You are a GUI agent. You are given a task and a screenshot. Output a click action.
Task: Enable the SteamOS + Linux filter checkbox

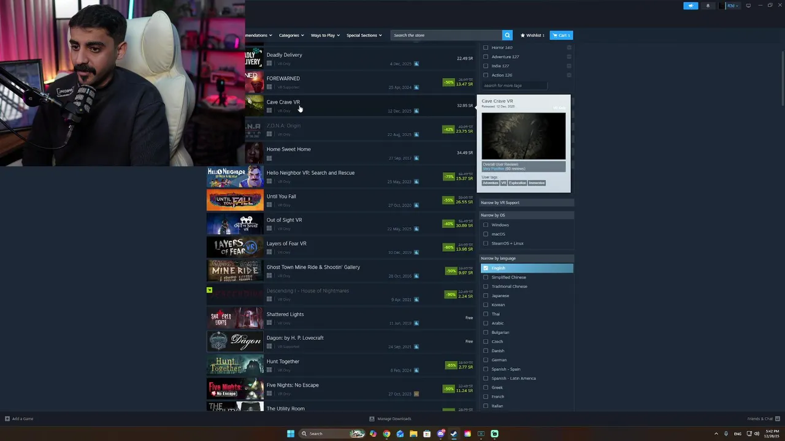tap(486, 243)
